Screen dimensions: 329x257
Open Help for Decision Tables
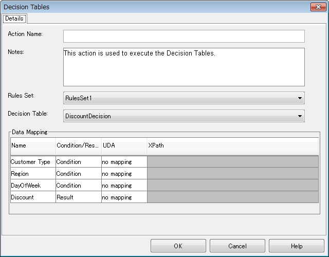point(297,246)
